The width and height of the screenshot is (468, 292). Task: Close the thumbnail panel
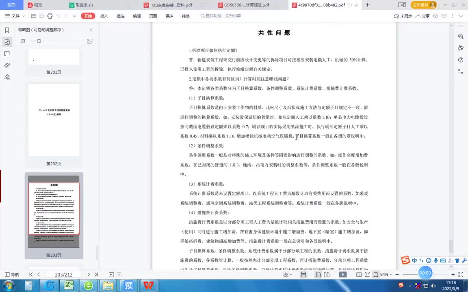(x=91, y=30)
